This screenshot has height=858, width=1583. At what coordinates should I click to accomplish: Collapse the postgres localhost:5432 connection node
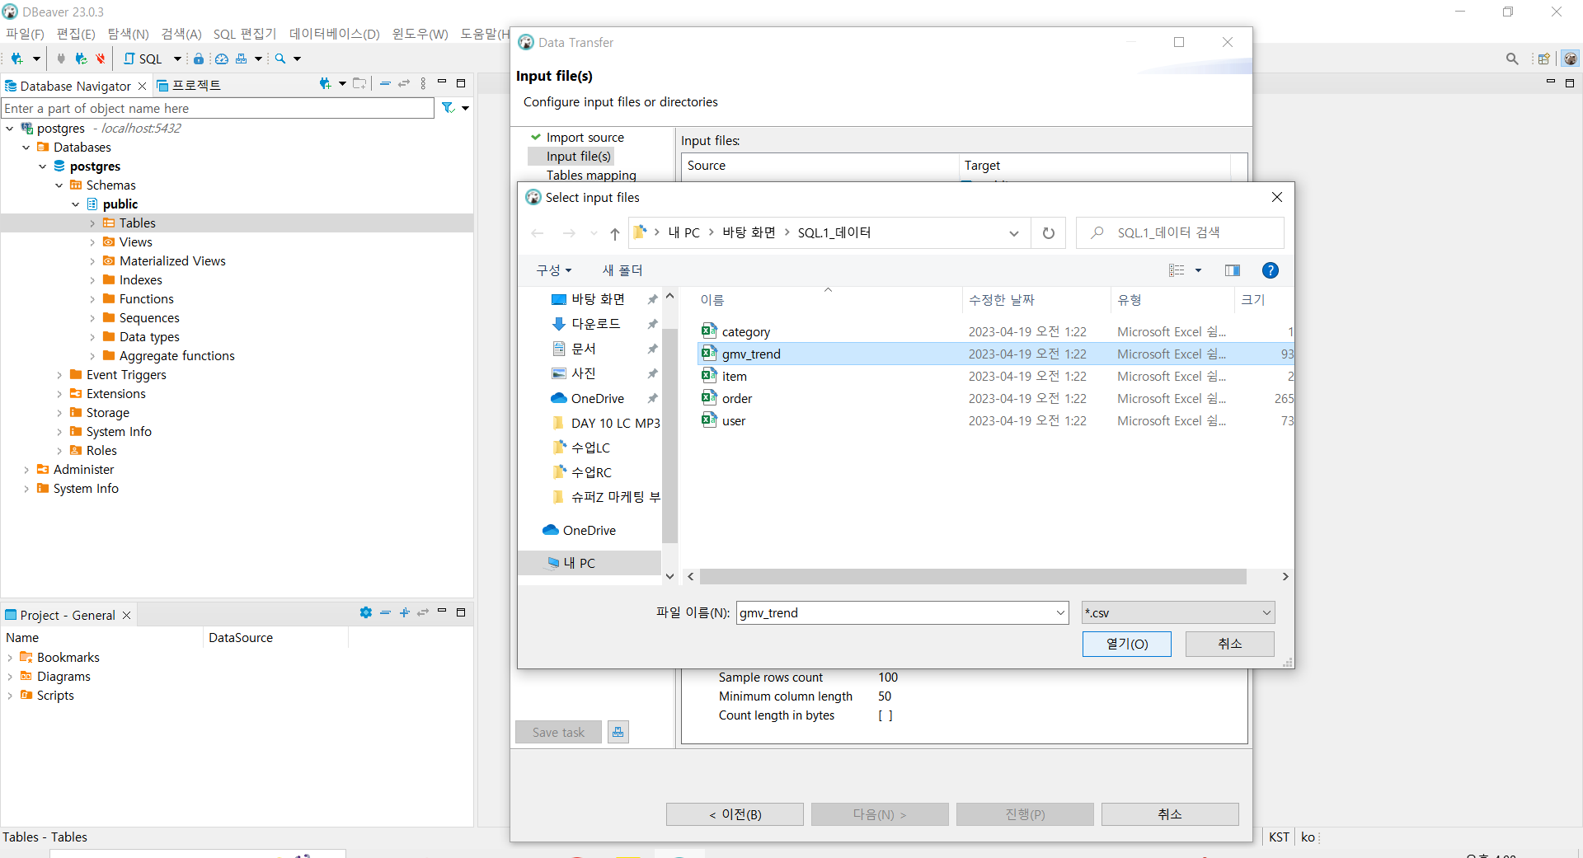[10, 129]
